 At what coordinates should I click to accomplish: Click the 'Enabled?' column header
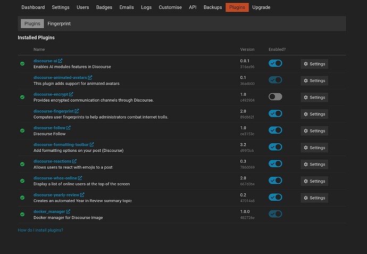pos(277,50)
